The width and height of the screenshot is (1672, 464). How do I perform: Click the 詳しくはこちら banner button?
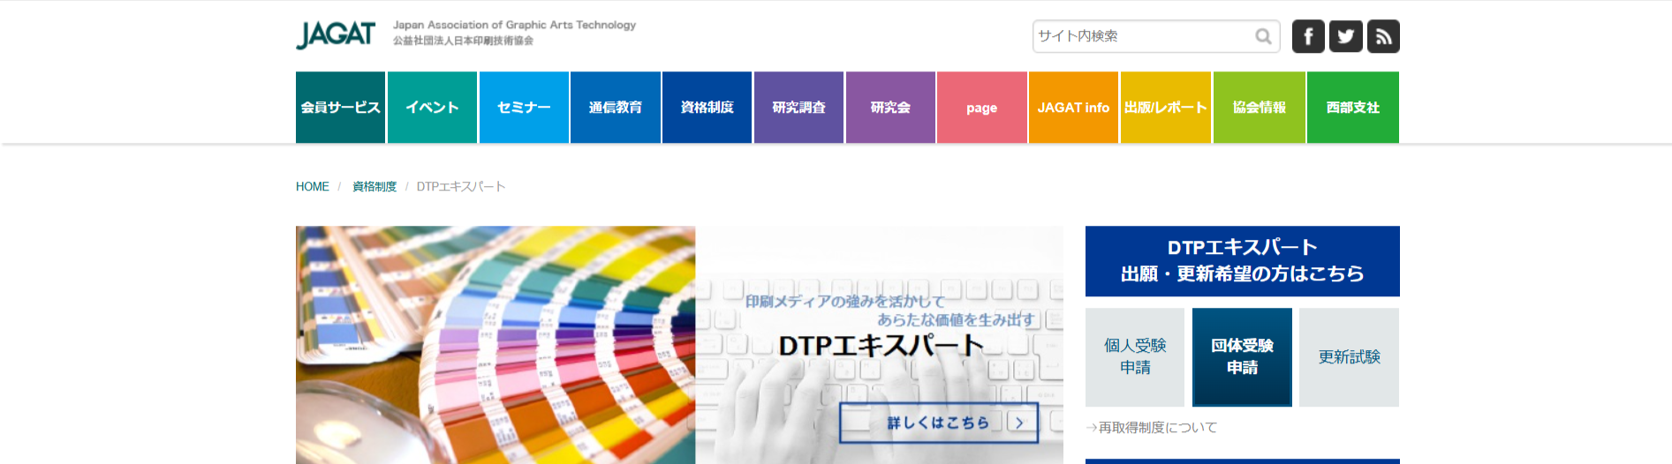(x=939, y=423)
